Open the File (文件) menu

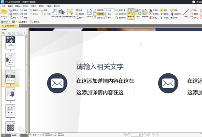pyautogui.click(x=4, y=6)
